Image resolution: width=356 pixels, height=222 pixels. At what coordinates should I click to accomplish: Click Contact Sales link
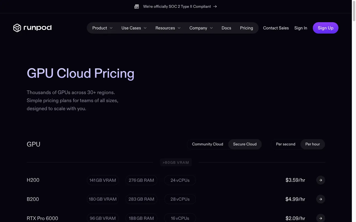coord(276,28)
